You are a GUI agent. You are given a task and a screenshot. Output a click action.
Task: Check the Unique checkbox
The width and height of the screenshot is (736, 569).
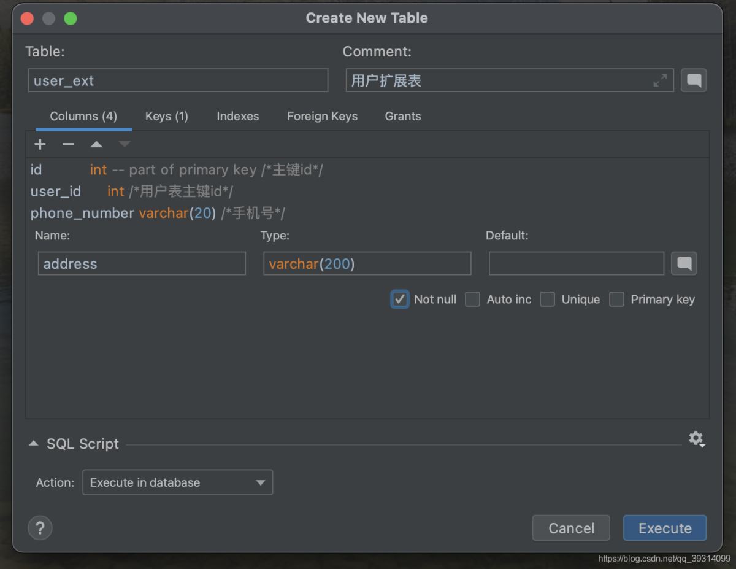(x=547, y=300)
